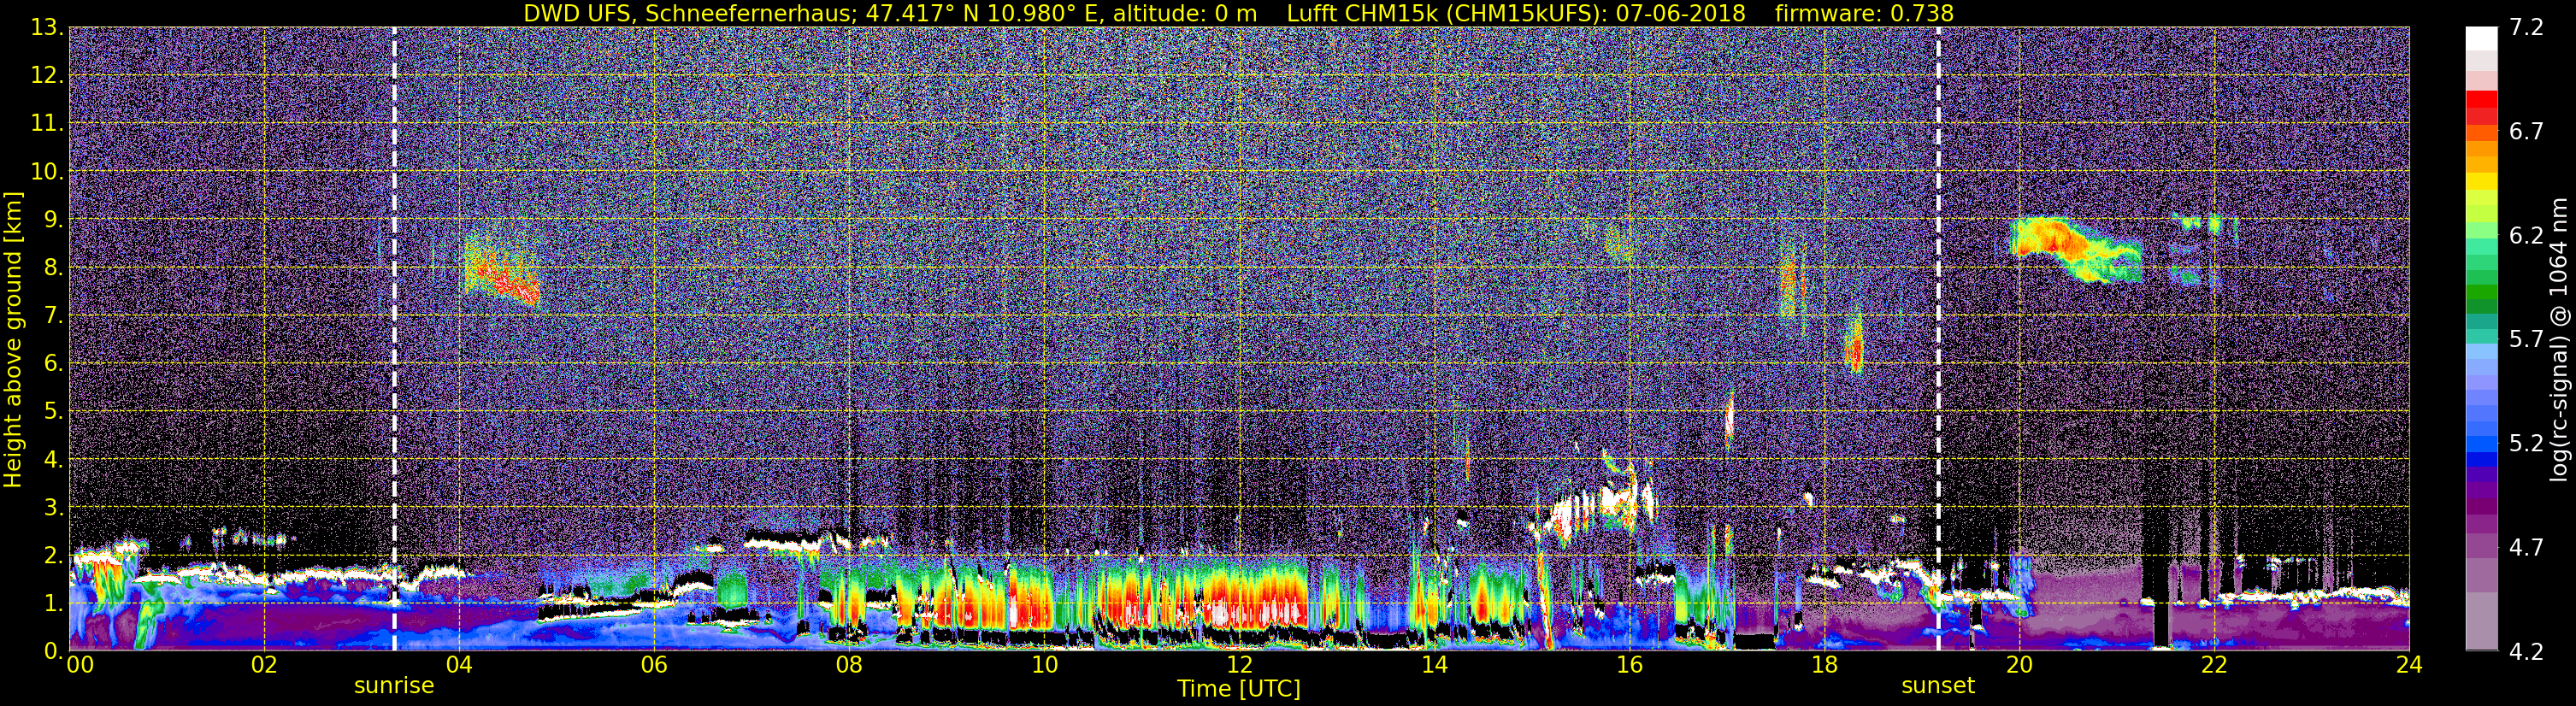Select the "sunset" label below the time axis
Image resolution: width=2576 pixels, height=706 pixels.
click(x=1938, y=686)
